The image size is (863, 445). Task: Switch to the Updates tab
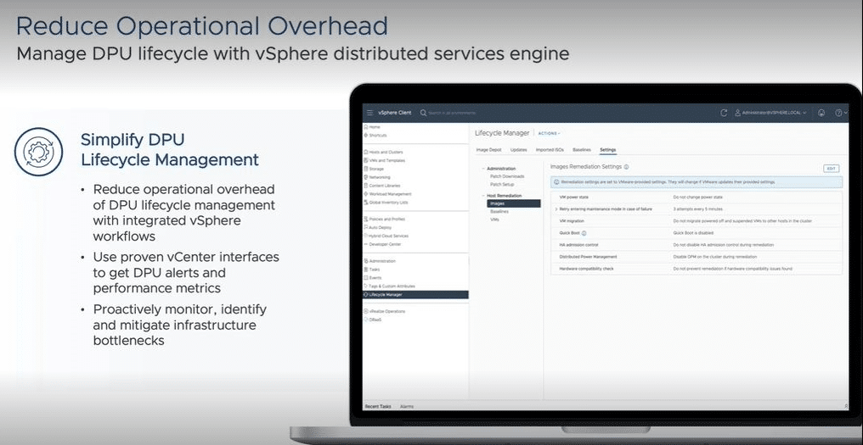(x=518, y=150)
